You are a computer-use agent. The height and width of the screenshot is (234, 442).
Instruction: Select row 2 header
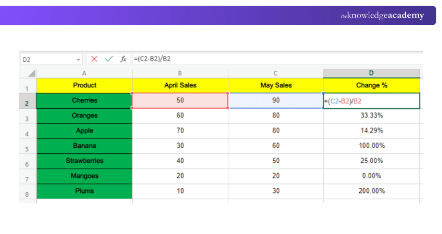(27, 101)
